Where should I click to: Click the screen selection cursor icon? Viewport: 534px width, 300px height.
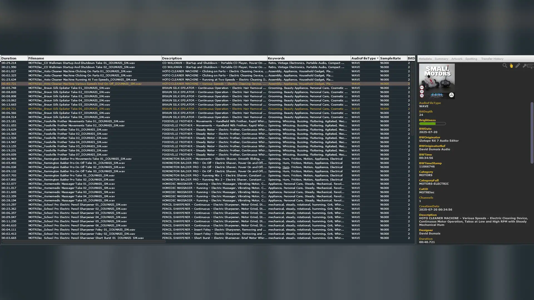coord(530,66)
